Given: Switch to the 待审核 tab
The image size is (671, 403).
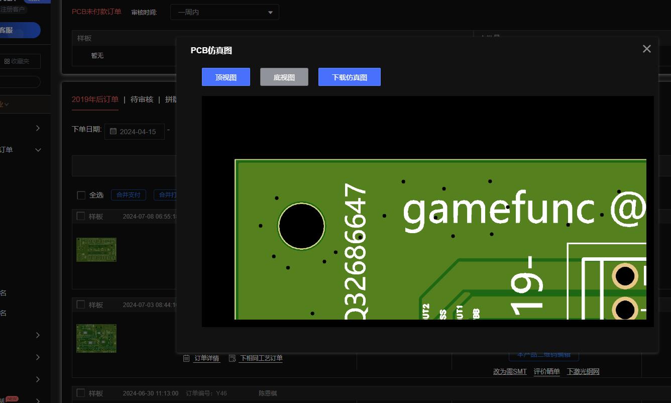Looking at the screenshot, I should click(142, 99).
